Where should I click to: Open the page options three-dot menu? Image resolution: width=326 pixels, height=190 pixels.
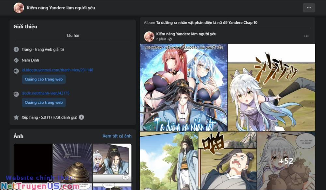pos(309,8)
